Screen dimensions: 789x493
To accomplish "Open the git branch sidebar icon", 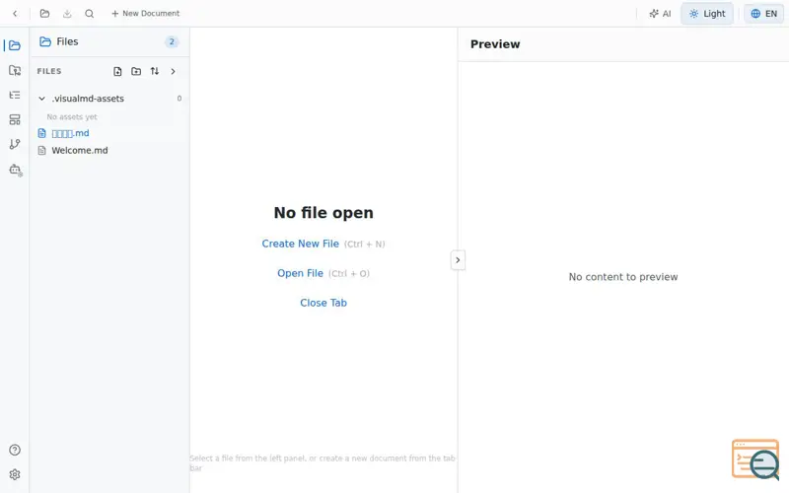I will [x=15, y=144].
